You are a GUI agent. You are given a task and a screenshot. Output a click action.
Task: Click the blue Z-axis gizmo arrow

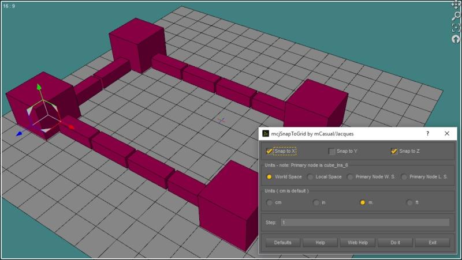coord(19,134)
